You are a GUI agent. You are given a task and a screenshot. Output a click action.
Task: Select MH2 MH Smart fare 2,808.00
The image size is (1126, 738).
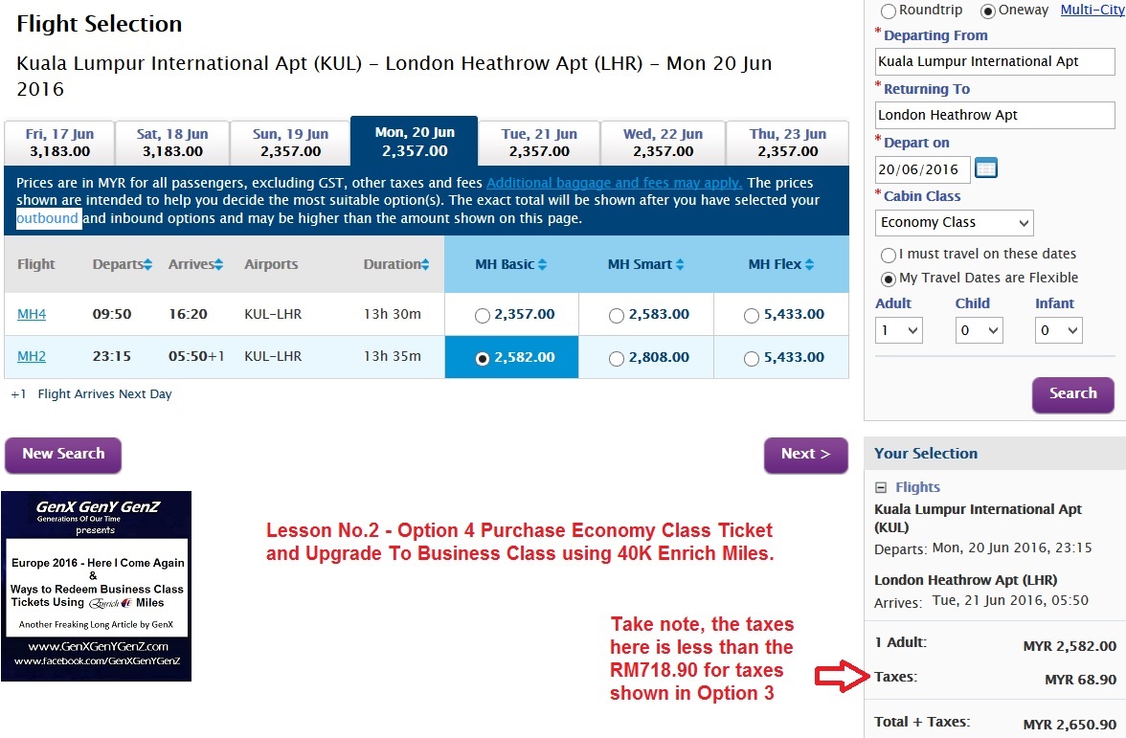(617, 359)
